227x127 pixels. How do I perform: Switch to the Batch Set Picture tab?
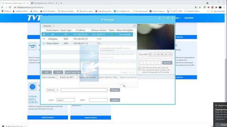[128, 77]
